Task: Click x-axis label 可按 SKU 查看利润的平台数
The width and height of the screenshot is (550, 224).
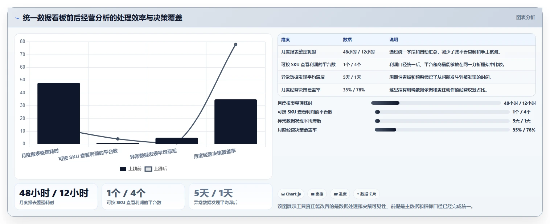Action: tap(88, 155)
